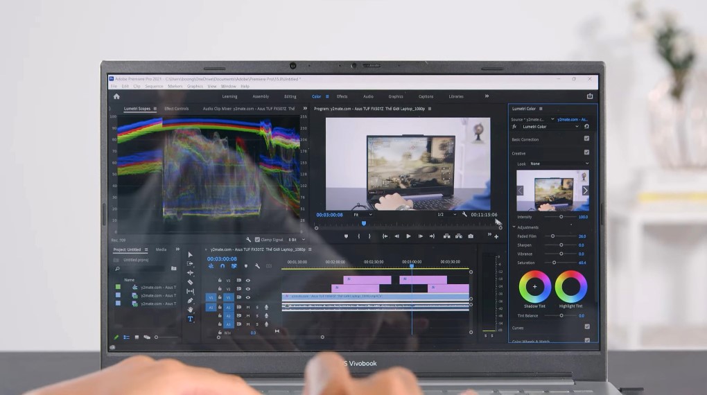707x395 pixels.
Task: Toggle nest-or-individual-clips insert icon in timeline
Action: (211, 266)
